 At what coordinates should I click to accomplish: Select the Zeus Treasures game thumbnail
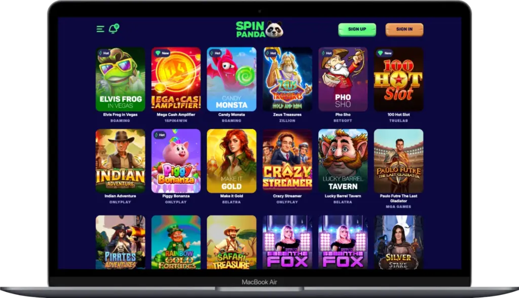coord(287,80)
